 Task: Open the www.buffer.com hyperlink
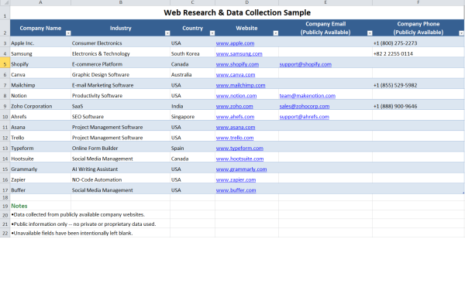coord(236,190)
